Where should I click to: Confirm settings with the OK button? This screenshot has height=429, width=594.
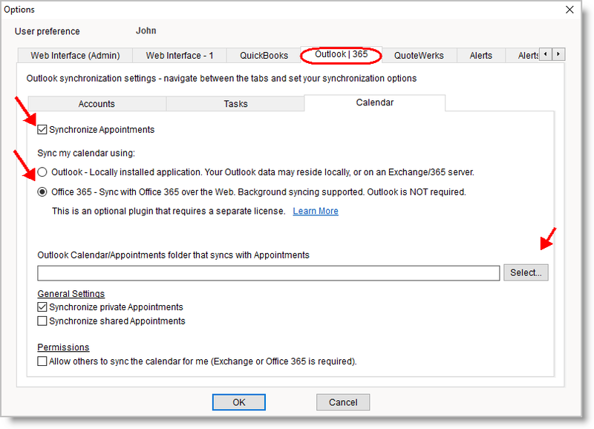click(238, 402)
